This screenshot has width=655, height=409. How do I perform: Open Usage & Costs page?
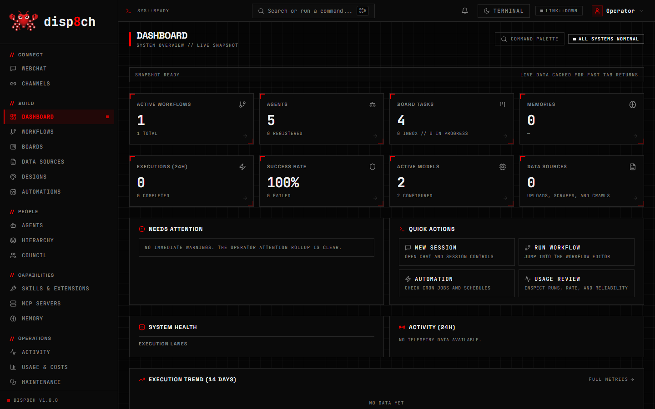59,367
